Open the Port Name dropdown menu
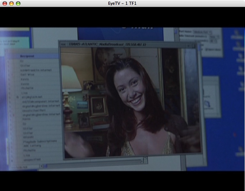Image resolution: width=245 pixels, height=191 pixels. [x=202, y=32]
